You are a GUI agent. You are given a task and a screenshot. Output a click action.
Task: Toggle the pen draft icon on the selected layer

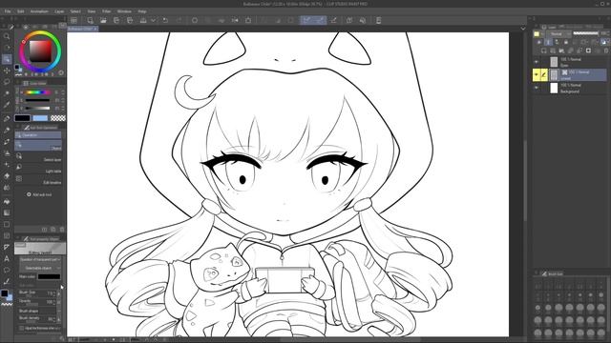(544, 74)
